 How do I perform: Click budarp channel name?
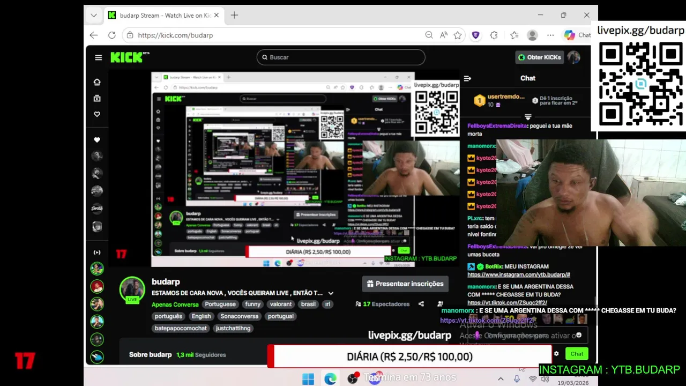click(166, 281)
